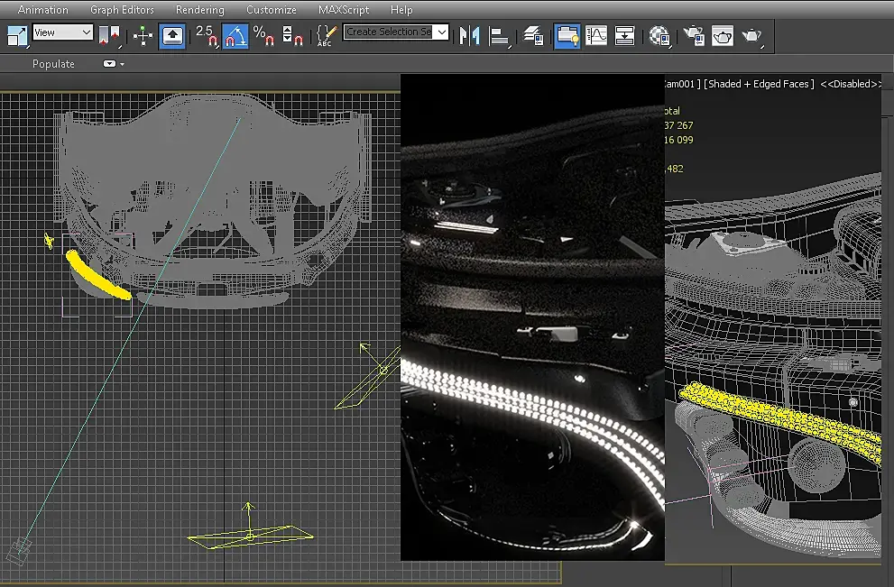Open the MAXScript menu
Screen dimensions: 894x587
343,10
